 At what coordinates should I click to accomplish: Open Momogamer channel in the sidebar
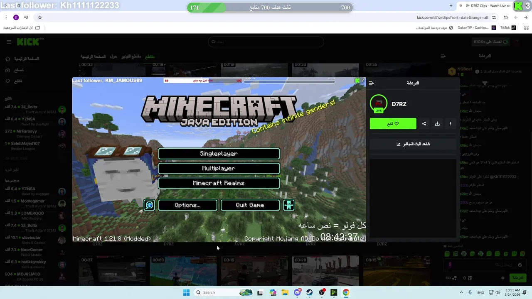pos(35,203)
